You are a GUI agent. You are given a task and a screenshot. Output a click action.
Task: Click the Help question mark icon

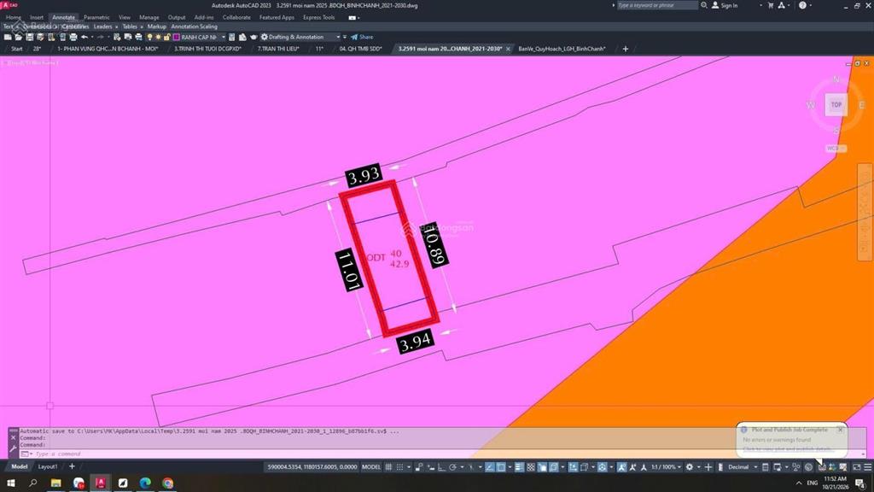click(x=802, y=5)
